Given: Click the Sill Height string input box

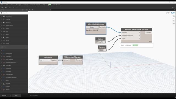Looking at the screenshot, I should click(99, 42).
